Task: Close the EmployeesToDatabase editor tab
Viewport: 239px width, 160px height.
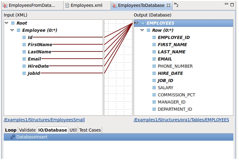Action: click(x=168, y=5)
